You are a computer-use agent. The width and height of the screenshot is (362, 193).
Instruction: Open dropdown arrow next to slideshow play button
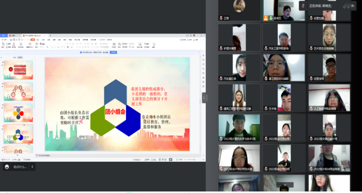click(174, 159)
